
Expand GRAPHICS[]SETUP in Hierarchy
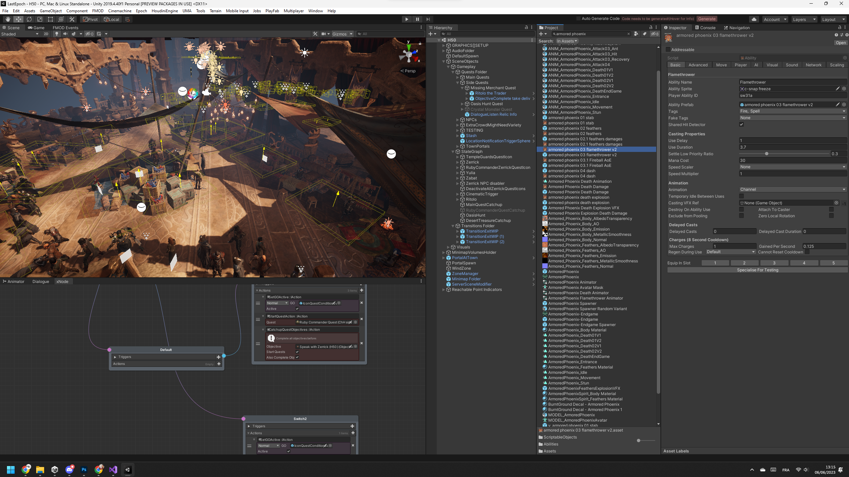[444, 45]
